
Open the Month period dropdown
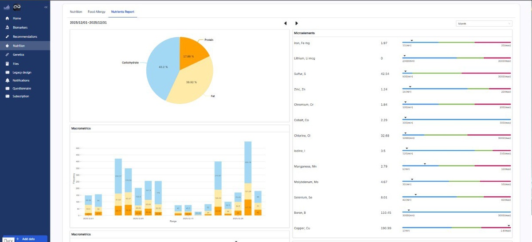point(484,23)
